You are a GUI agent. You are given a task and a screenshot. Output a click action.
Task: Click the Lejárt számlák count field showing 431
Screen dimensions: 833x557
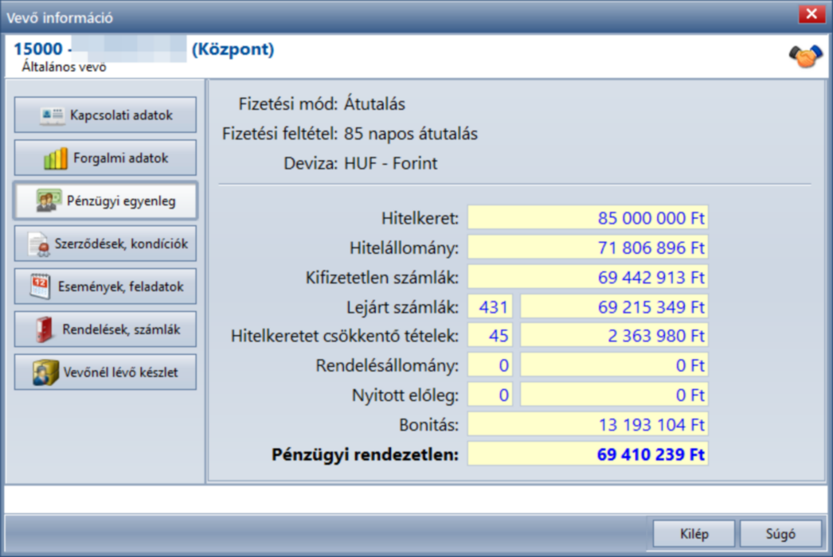point(490,307)
